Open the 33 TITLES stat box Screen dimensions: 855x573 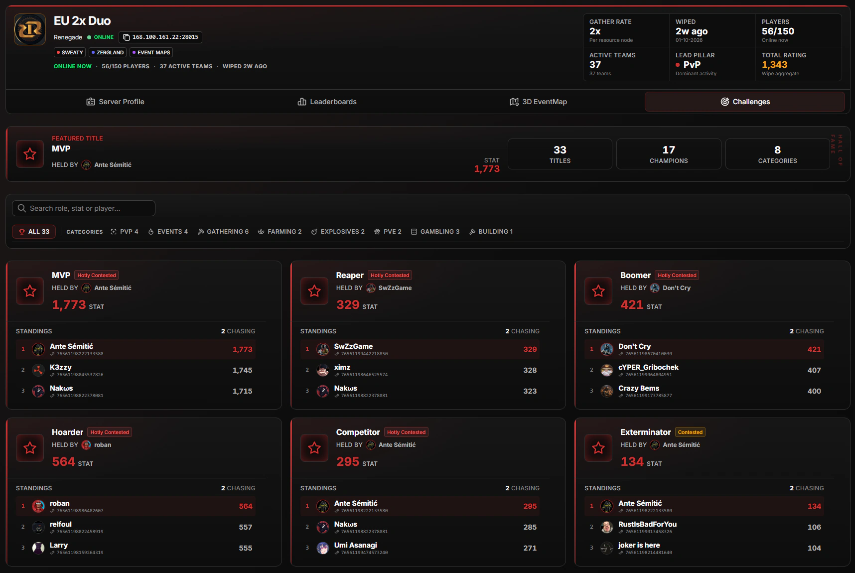click(560, 154)
